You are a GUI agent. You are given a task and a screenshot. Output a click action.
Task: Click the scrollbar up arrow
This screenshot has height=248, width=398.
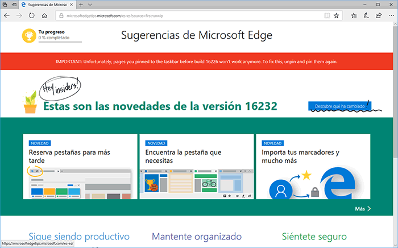[x=396, y=24]
